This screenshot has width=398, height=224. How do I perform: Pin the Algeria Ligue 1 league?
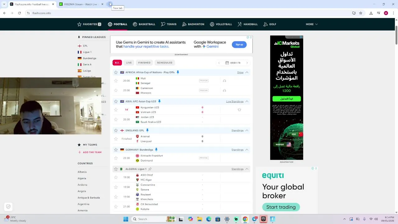click(x=150, y=169)
